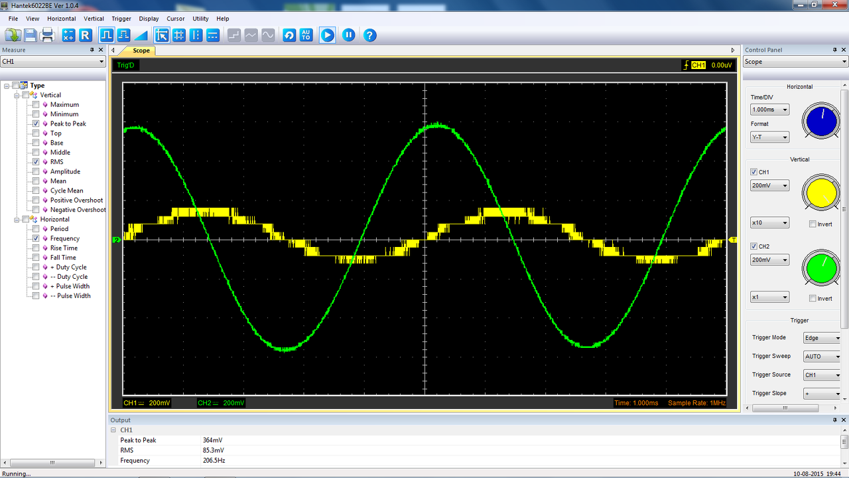Screen dimensions: 849x478
Task: Close the Output panel
Action: coord(844,420)
